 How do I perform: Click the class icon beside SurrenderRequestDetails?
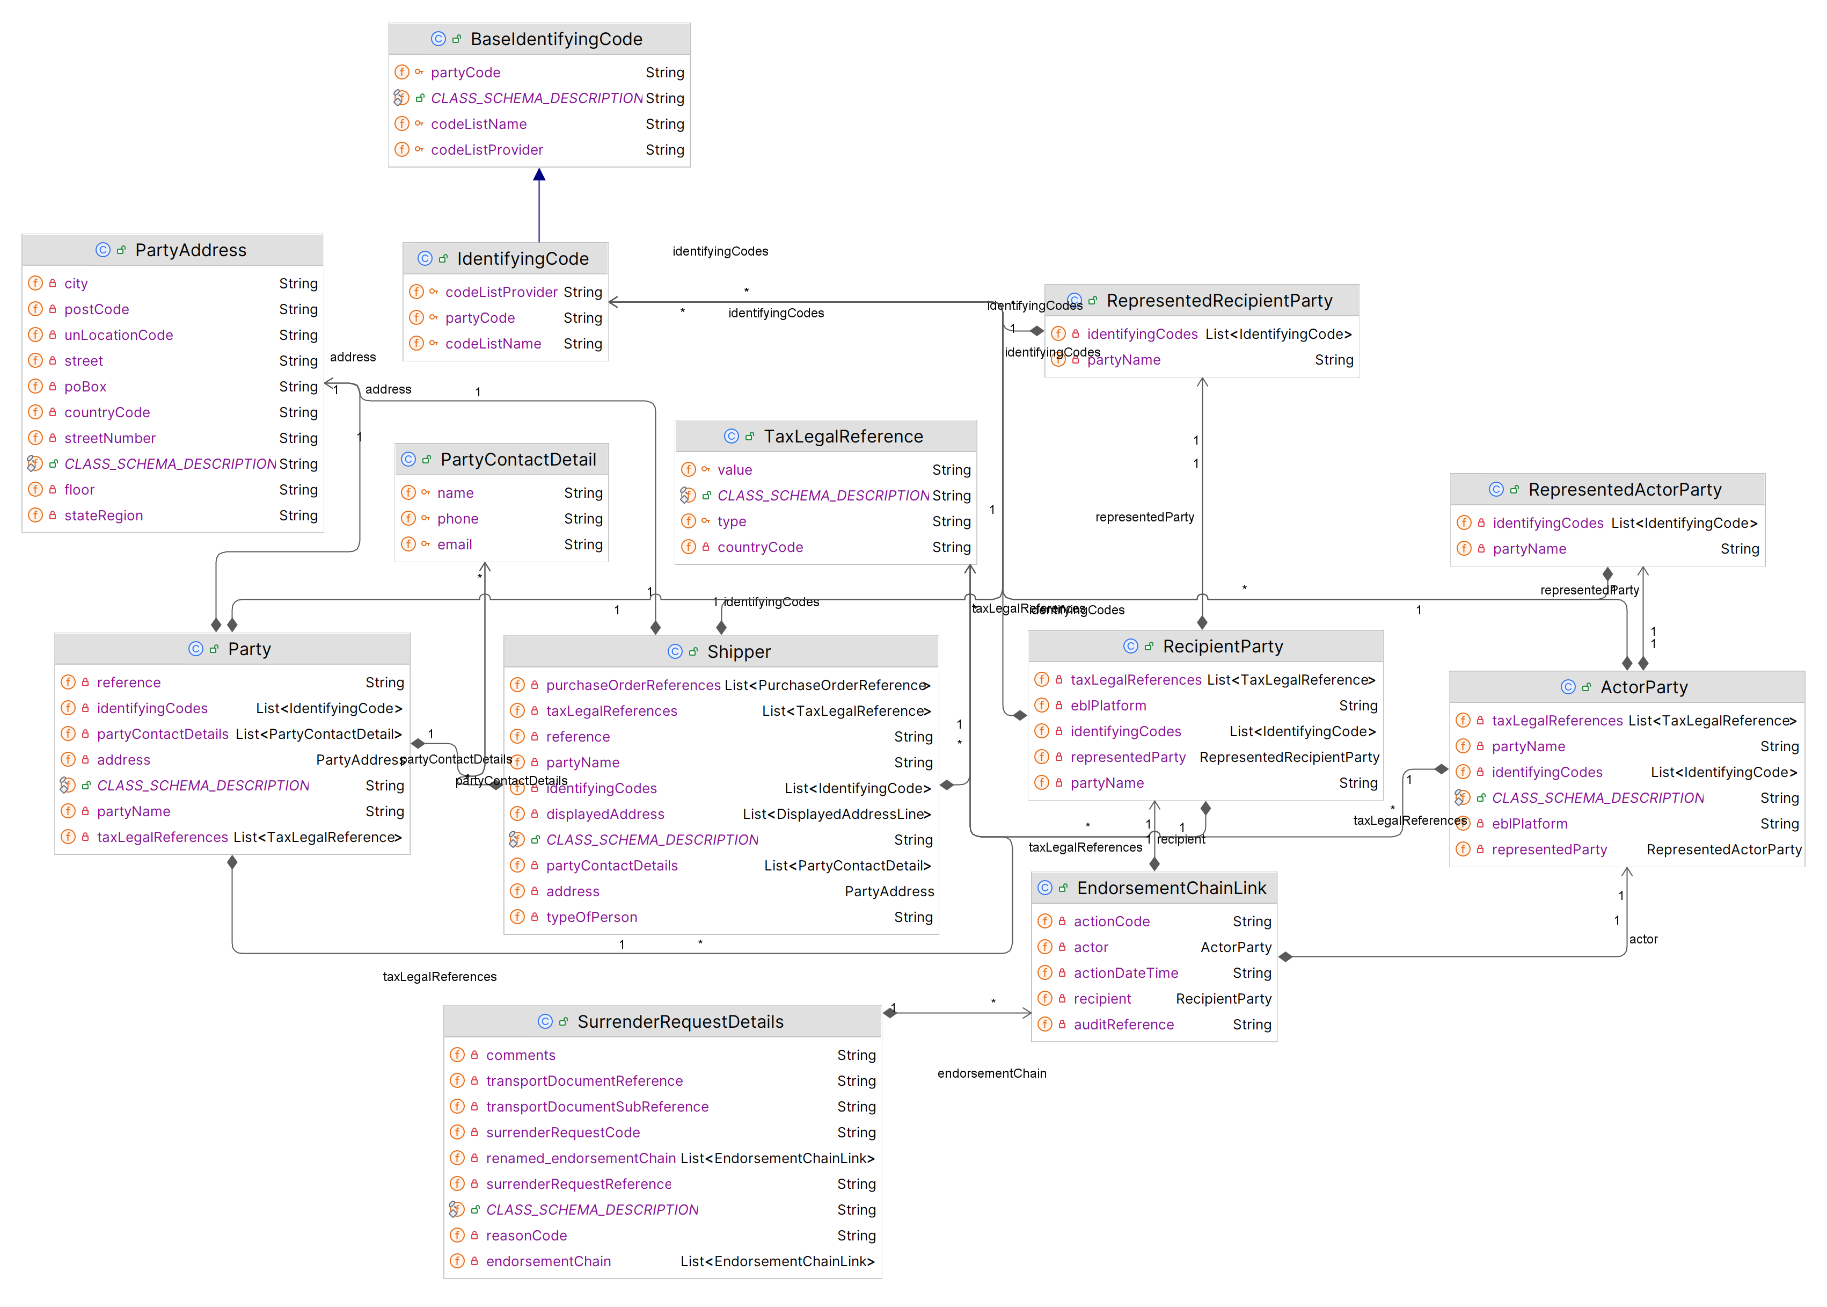[x=545, y=1021]
